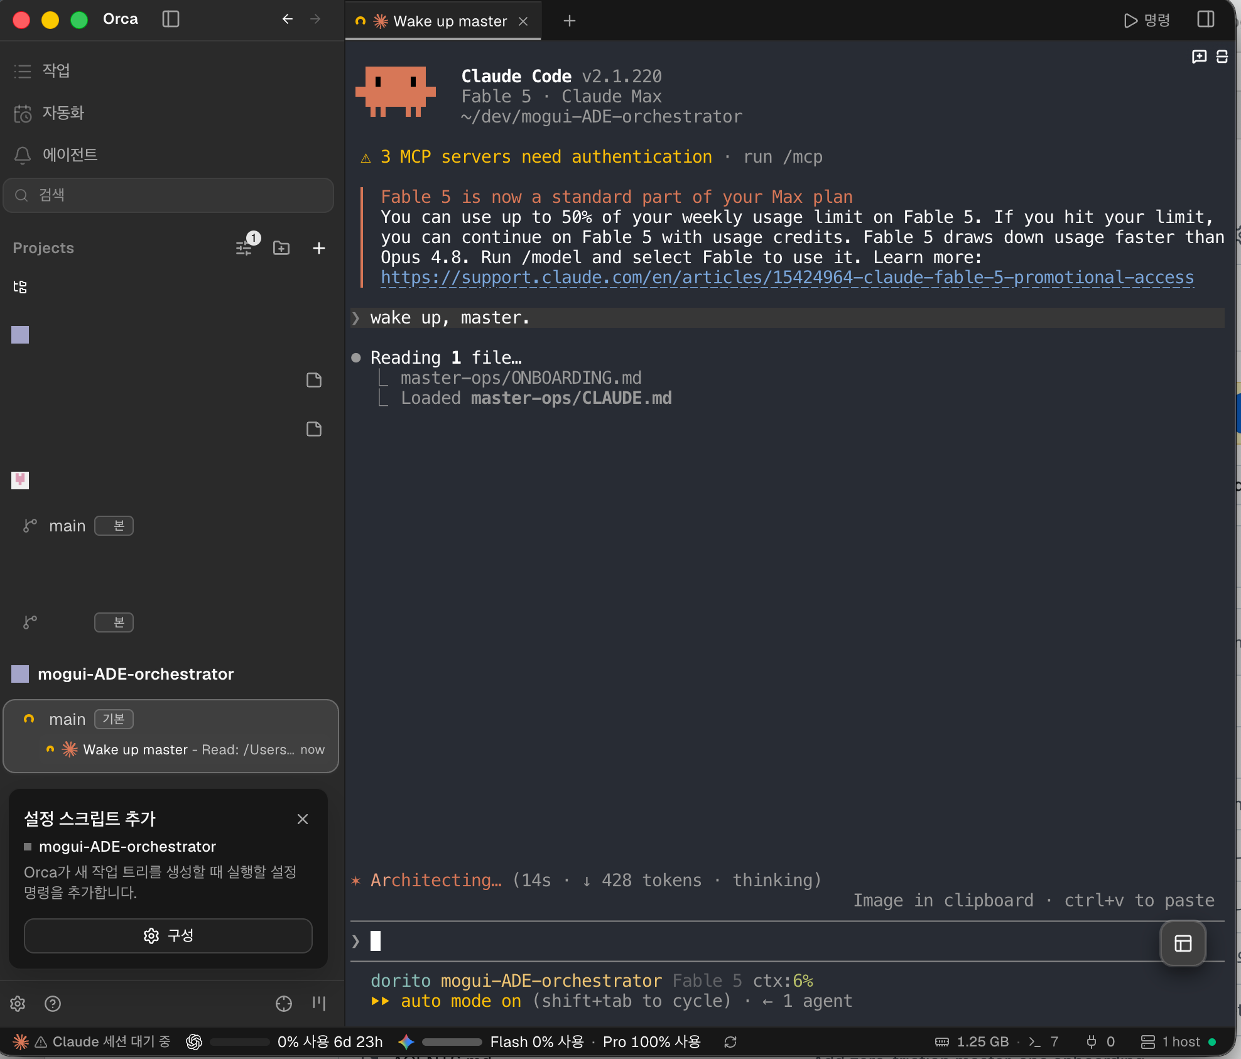This screenshot has height=1059, width=1241.
Task: Click the terminal count icon showing 7
Action: [x=1043, y=1042]
